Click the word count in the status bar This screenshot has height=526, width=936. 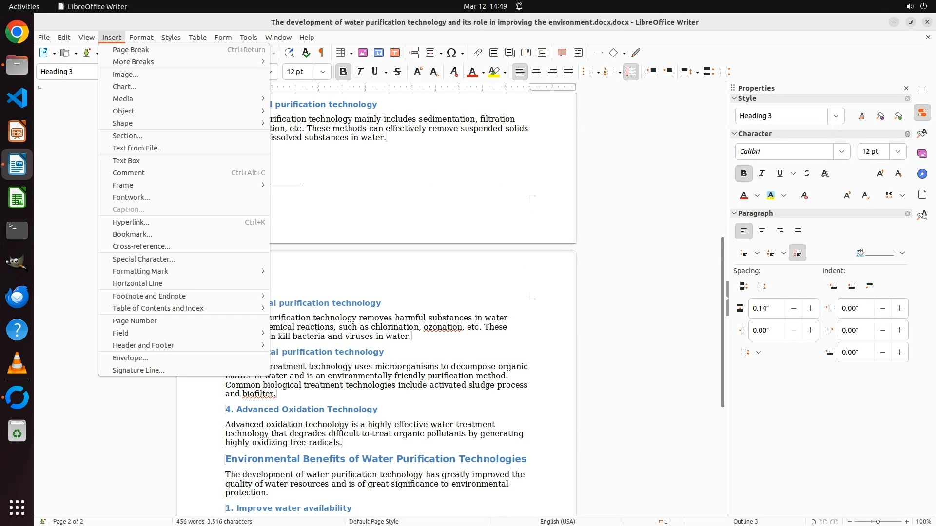(x=214, y=521)
